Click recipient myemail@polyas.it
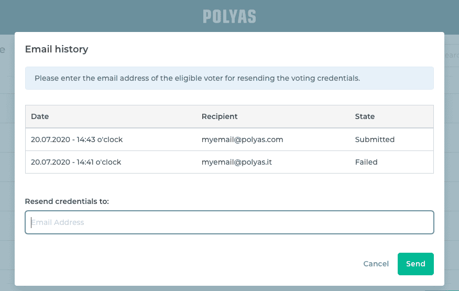459x291 pixels. (x=237, y=162)
